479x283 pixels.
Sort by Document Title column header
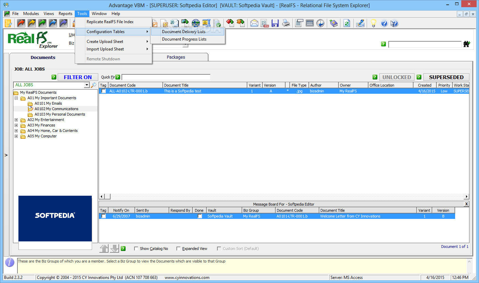point(205,85)
